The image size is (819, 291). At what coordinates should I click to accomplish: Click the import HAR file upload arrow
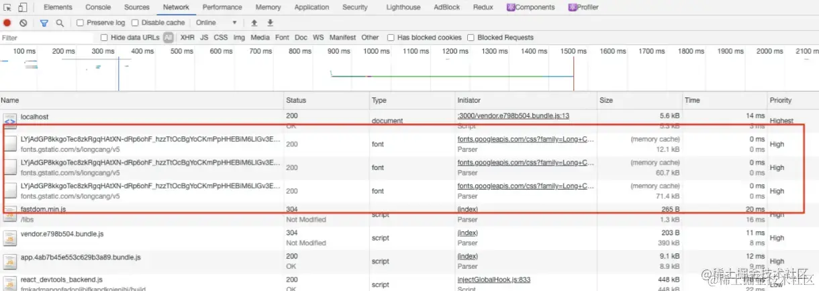[x=254, y=23]
